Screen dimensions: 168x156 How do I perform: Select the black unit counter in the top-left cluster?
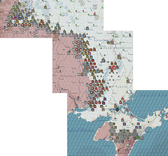(x=16, y=25)
